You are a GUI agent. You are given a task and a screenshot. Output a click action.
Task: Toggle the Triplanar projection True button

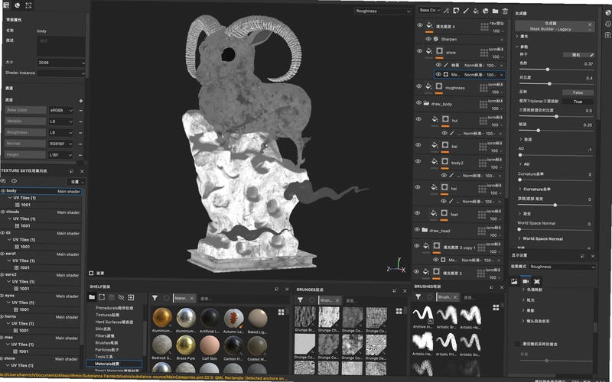578,102
